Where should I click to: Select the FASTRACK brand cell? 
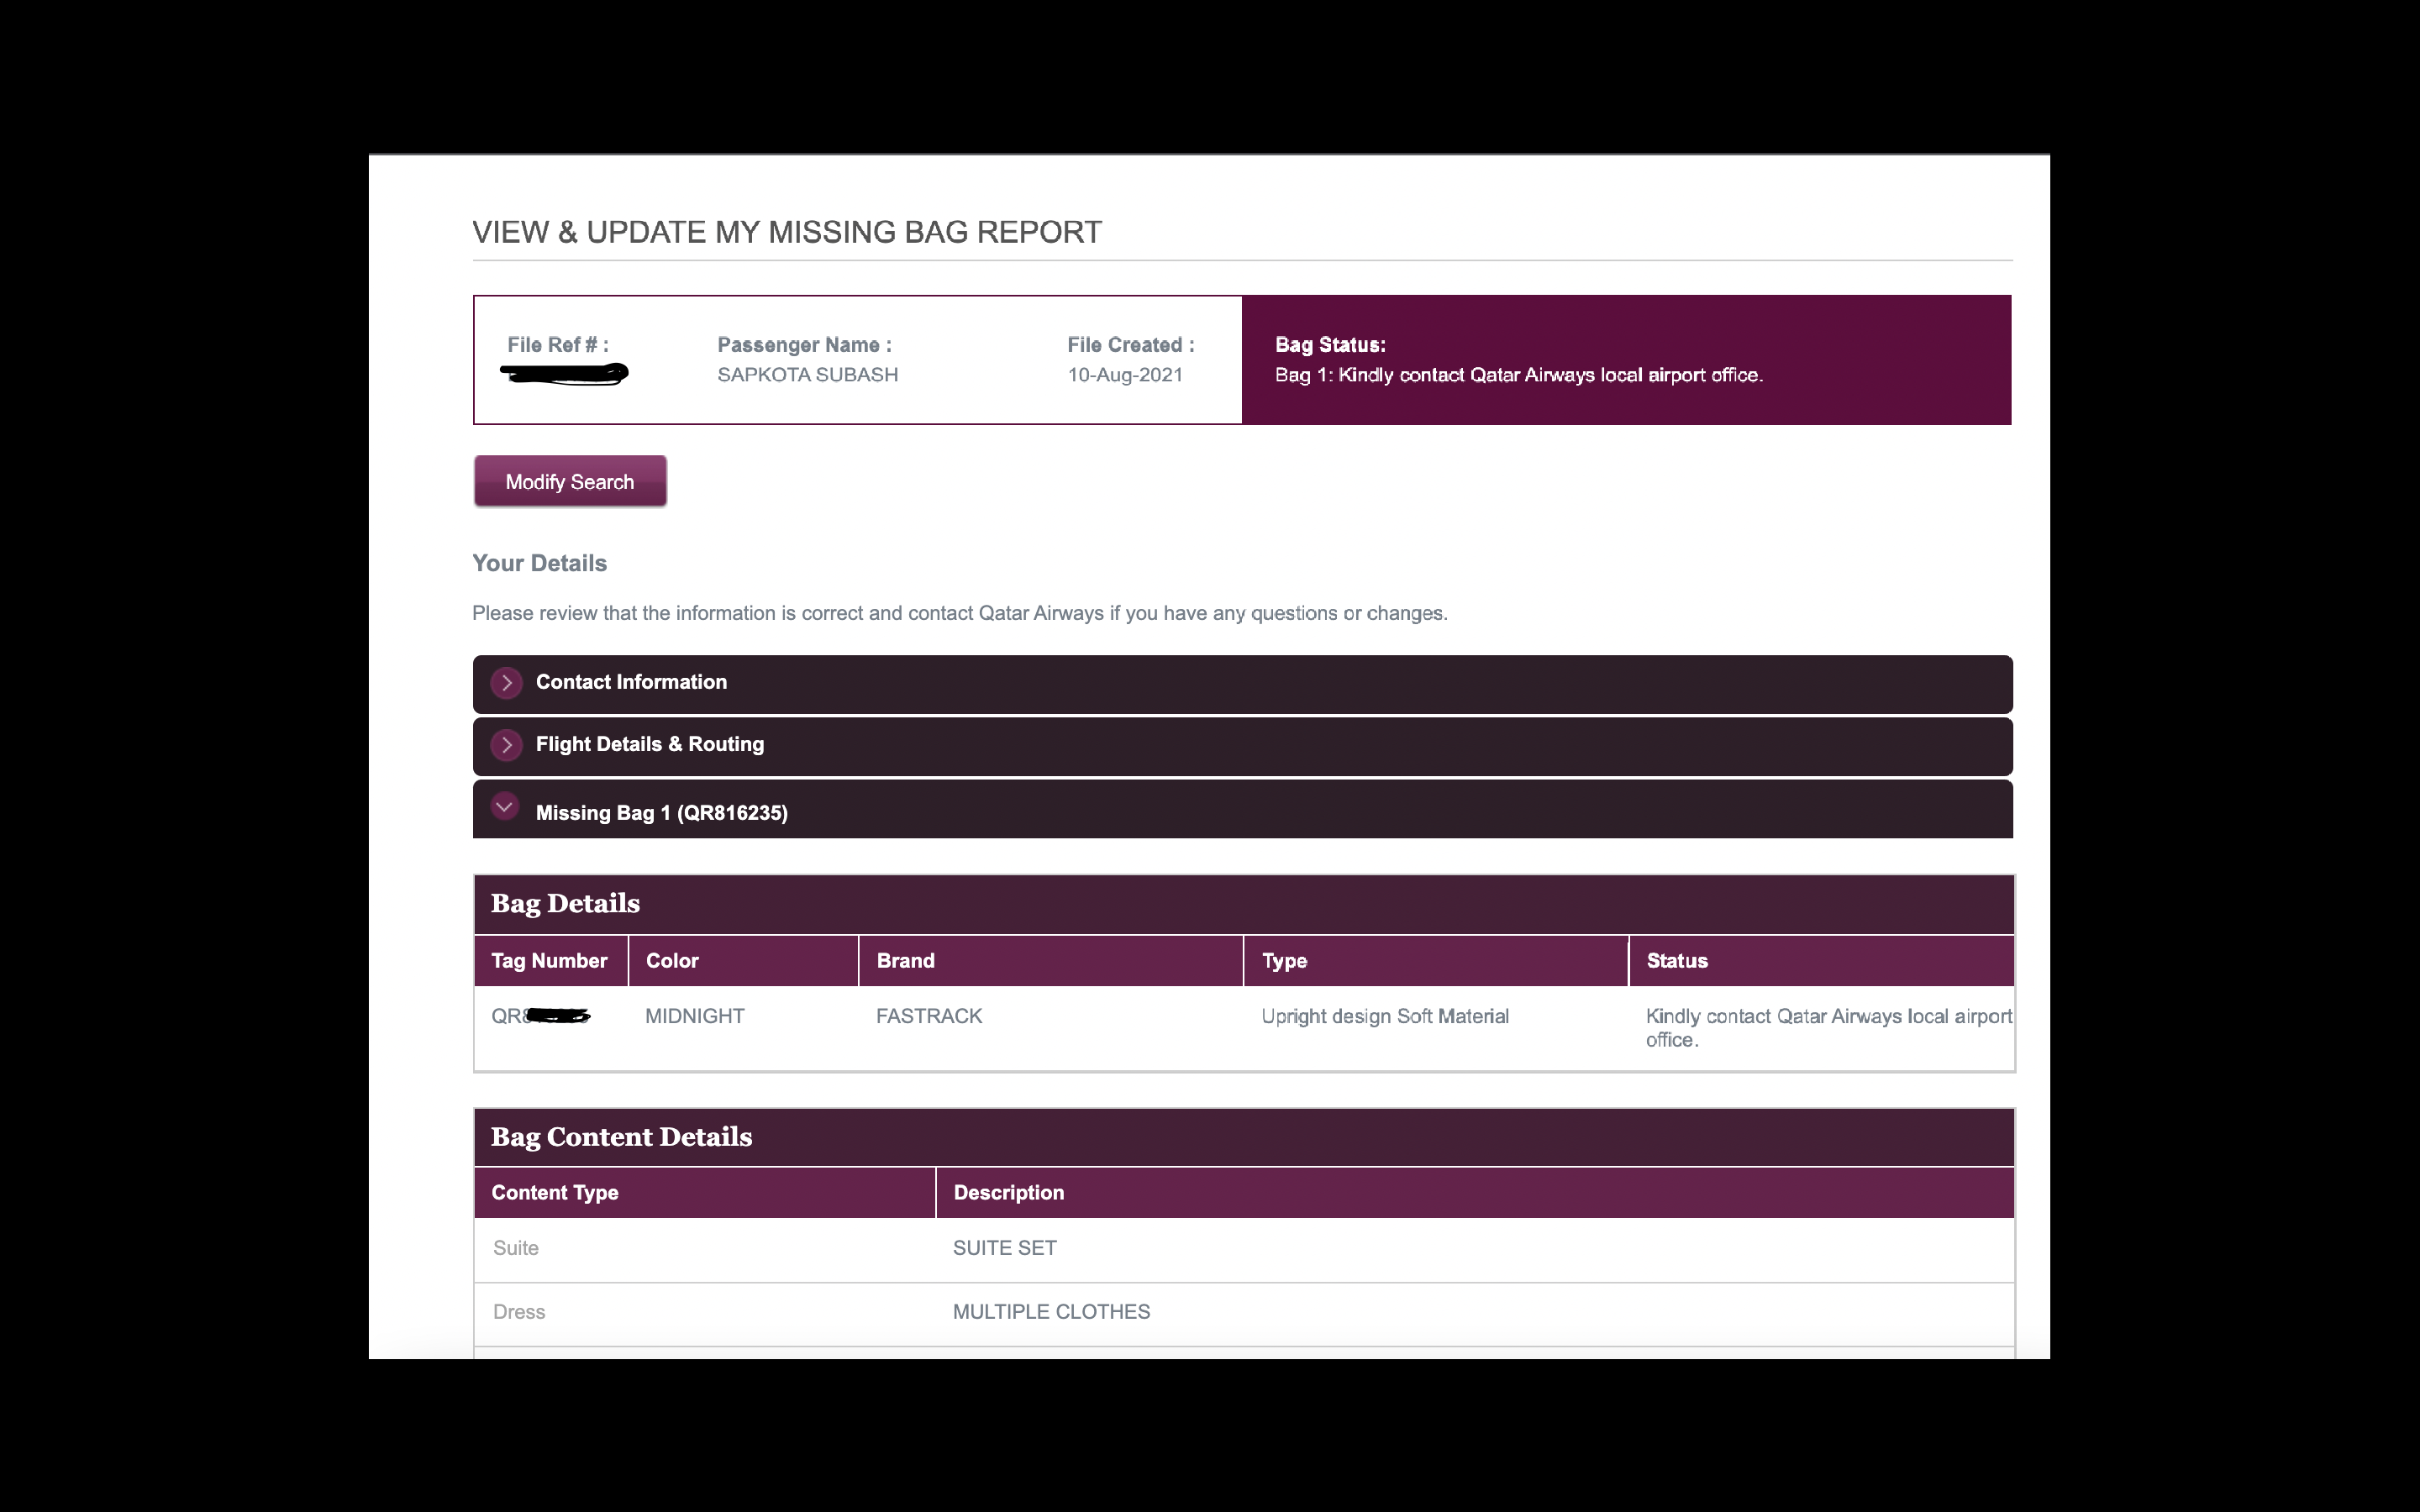pos(928,1016)
